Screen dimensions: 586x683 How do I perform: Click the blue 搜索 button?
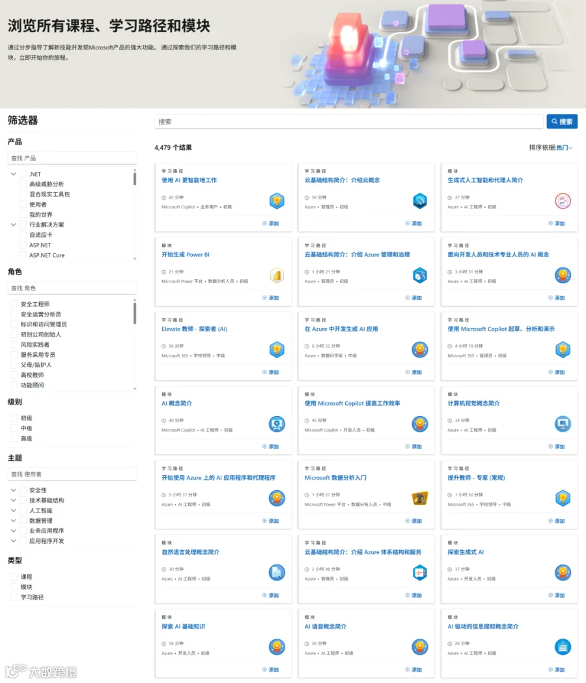pyautogui.click(x=562, y=122)
